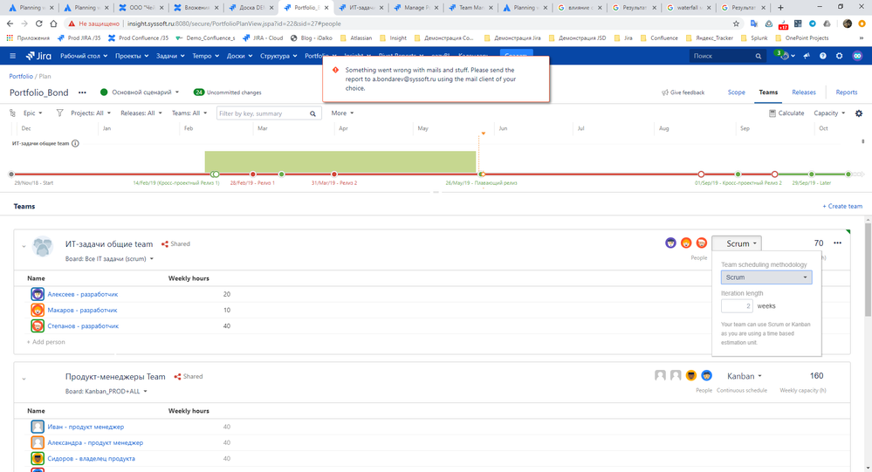Open the ИТ-задачи team three-dots menu

(837, 243)
